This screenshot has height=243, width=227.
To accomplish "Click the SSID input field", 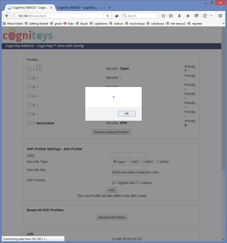I will pos(129,156).
